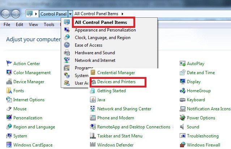Click the Sound speaker icon
231x149 pixels.
(182, 127)
